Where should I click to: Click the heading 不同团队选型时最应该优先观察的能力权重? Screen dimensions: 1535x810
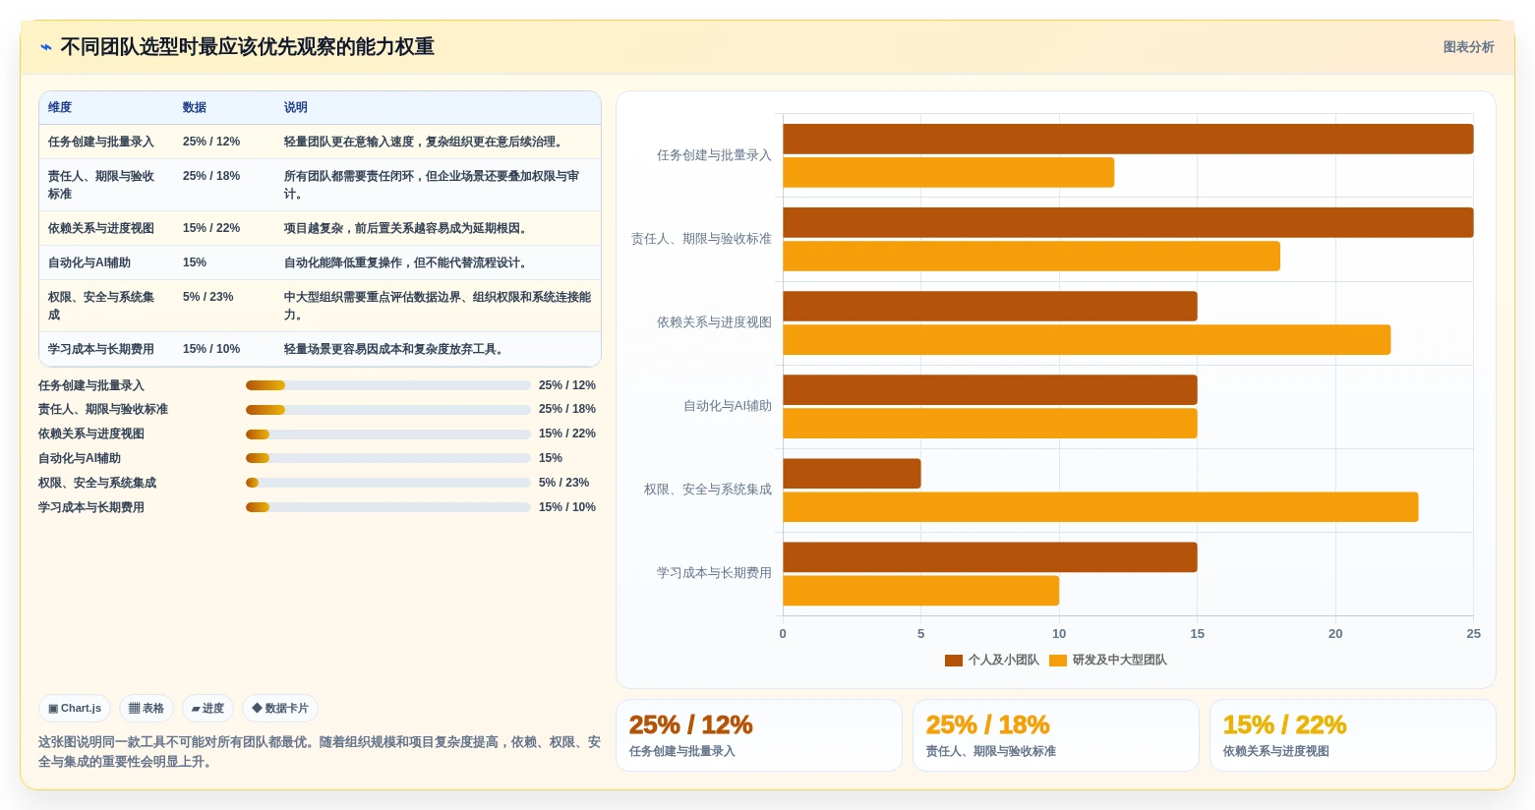[248, 47]
